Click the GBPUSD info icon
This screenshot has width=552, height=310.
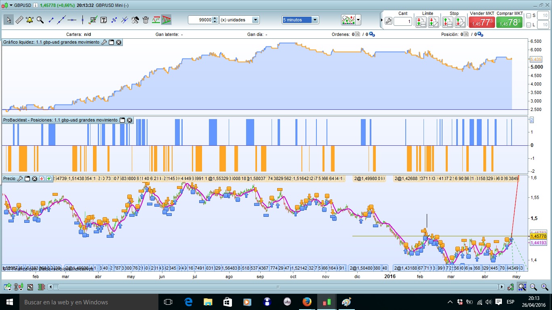coord(36,5)
